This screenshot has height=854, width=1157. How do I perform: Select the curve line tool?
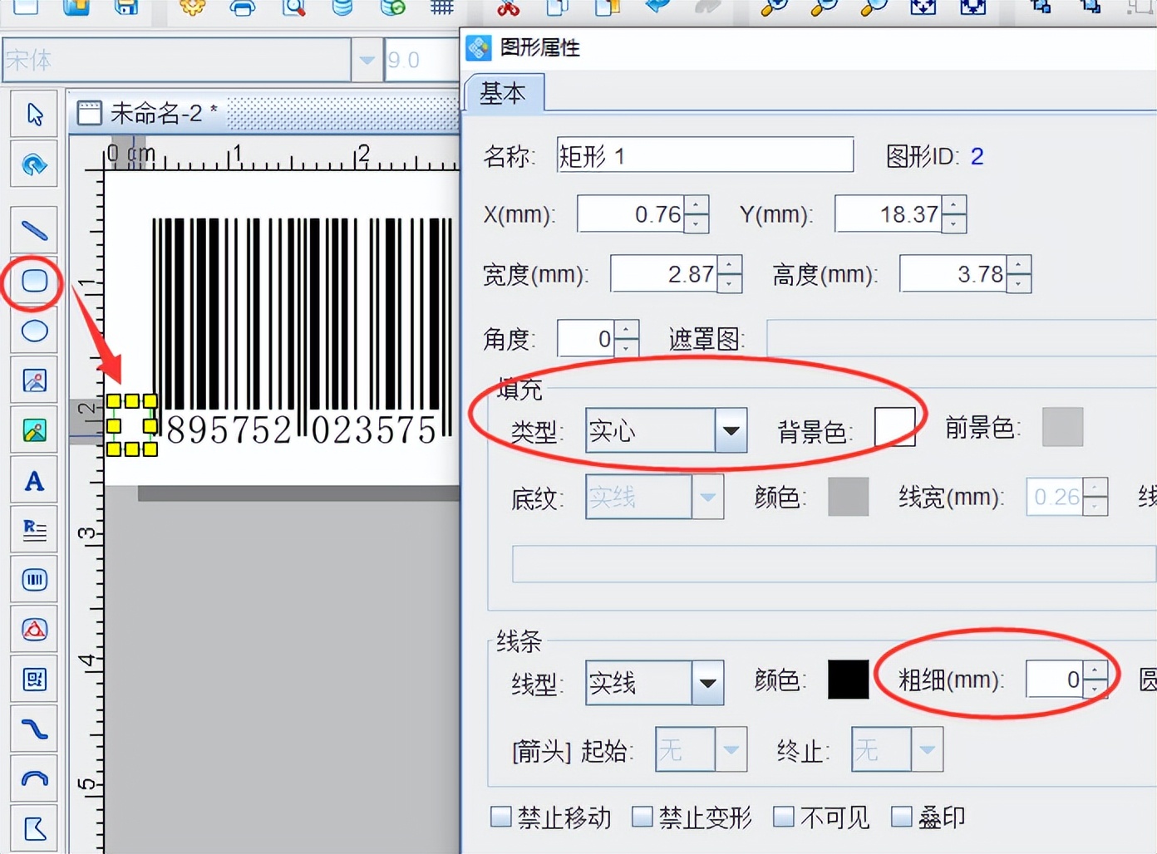point(34,729)
